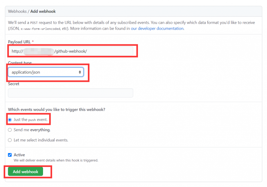Viewport: 267px width, 187px height.
Task: Click the 'Secret' field label
Action: [14, 84]
